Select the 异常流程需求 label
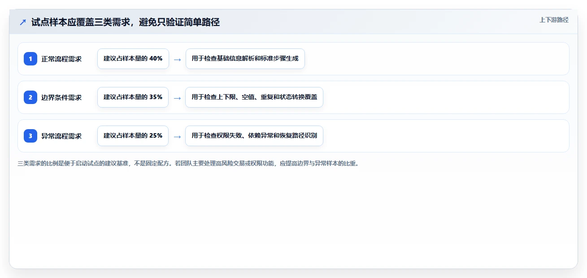 tap(61, 136)
